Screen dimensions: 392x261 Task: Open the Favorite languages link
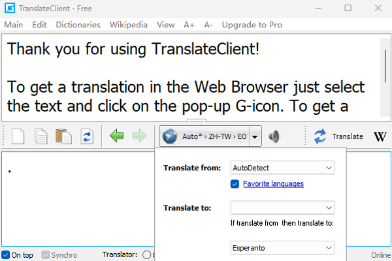coord(273,184)
